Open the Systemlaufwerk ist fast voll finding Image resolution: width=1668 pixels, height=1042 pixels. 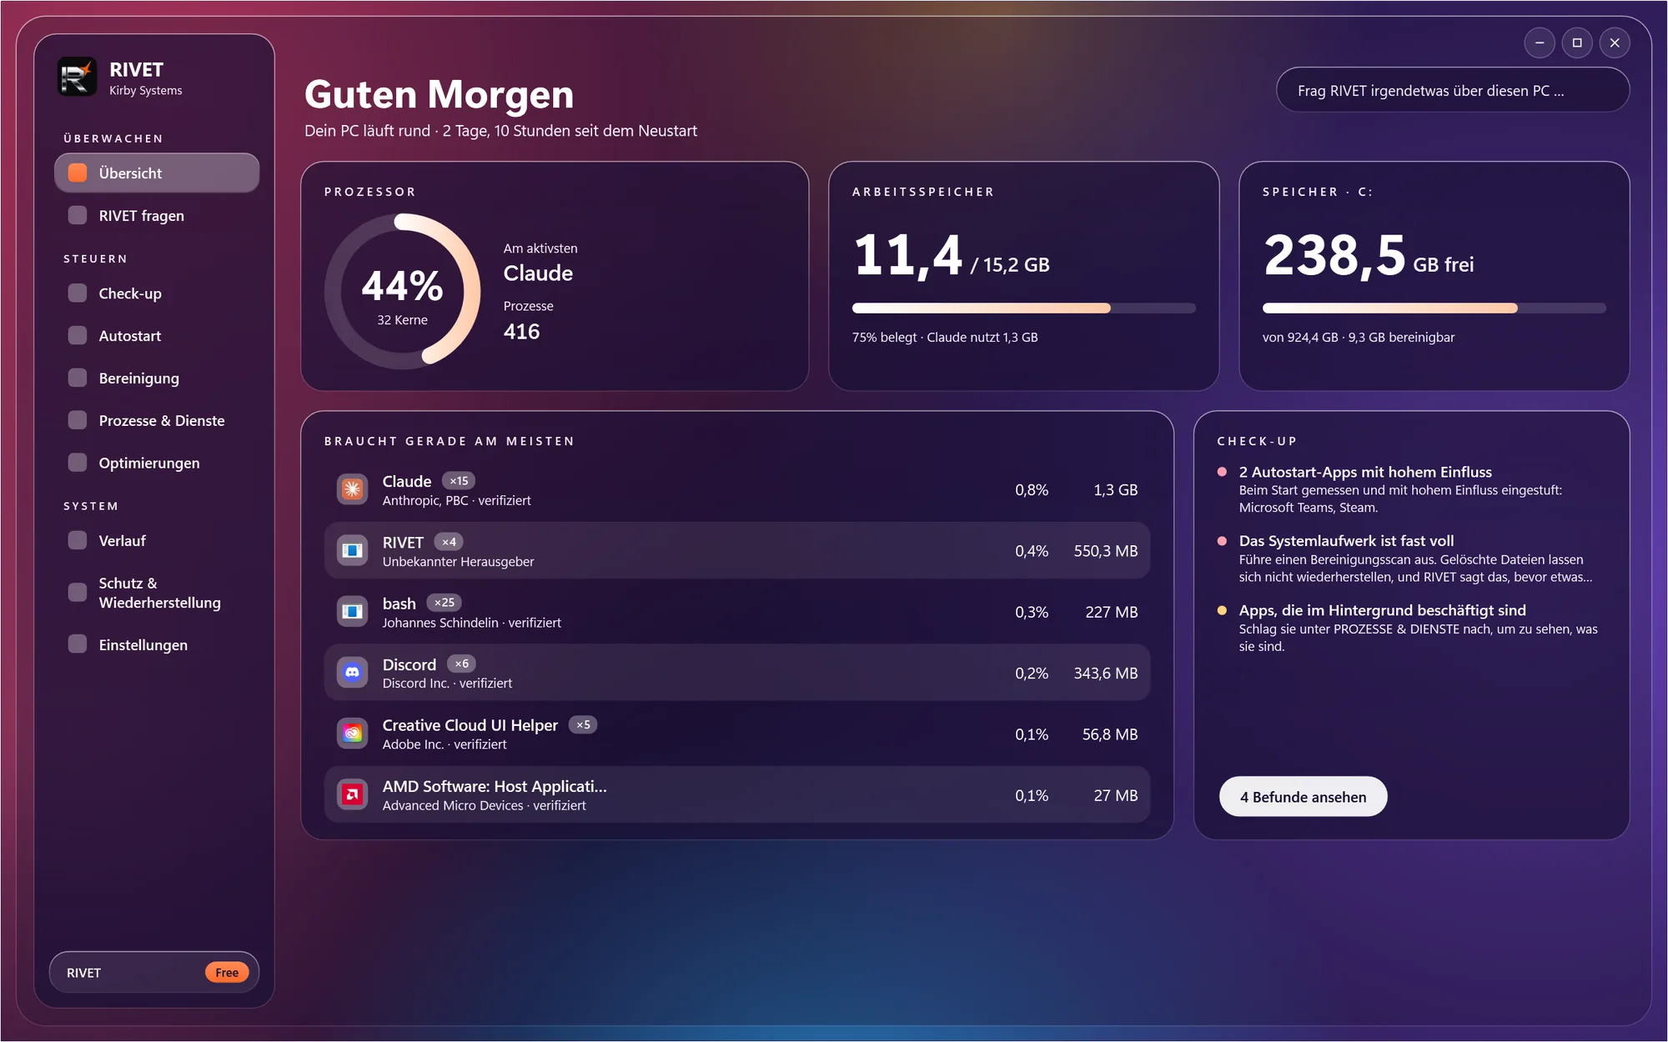tap(1411, 559)
